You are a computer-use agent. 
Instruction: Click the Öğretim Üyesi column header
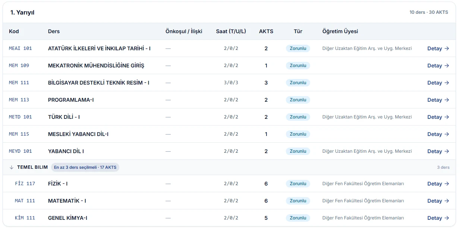pyautogui.click(x=340, y=31)
